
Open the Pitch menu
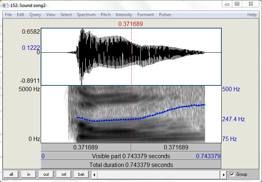pos(106,15)
